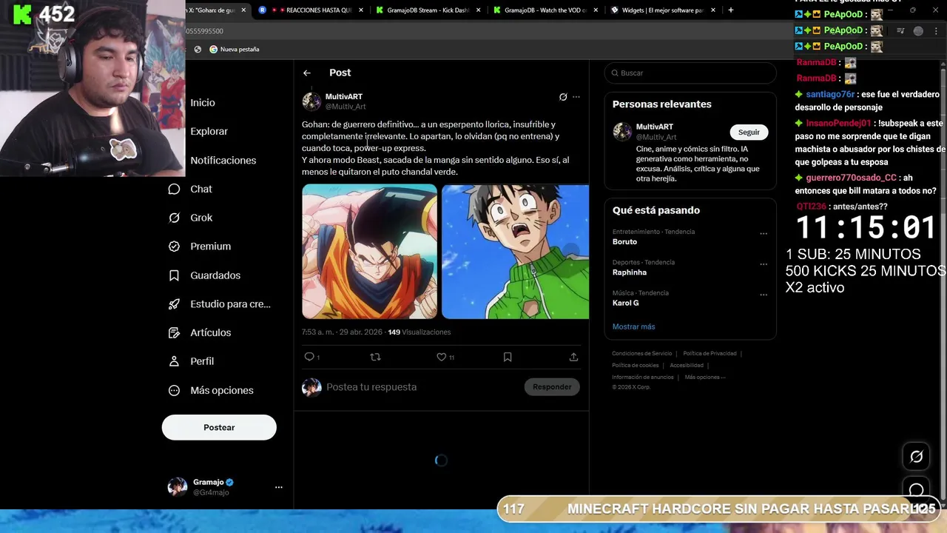Click the Mostrar más link
The image size is (947, 533).
pos(633,326)
